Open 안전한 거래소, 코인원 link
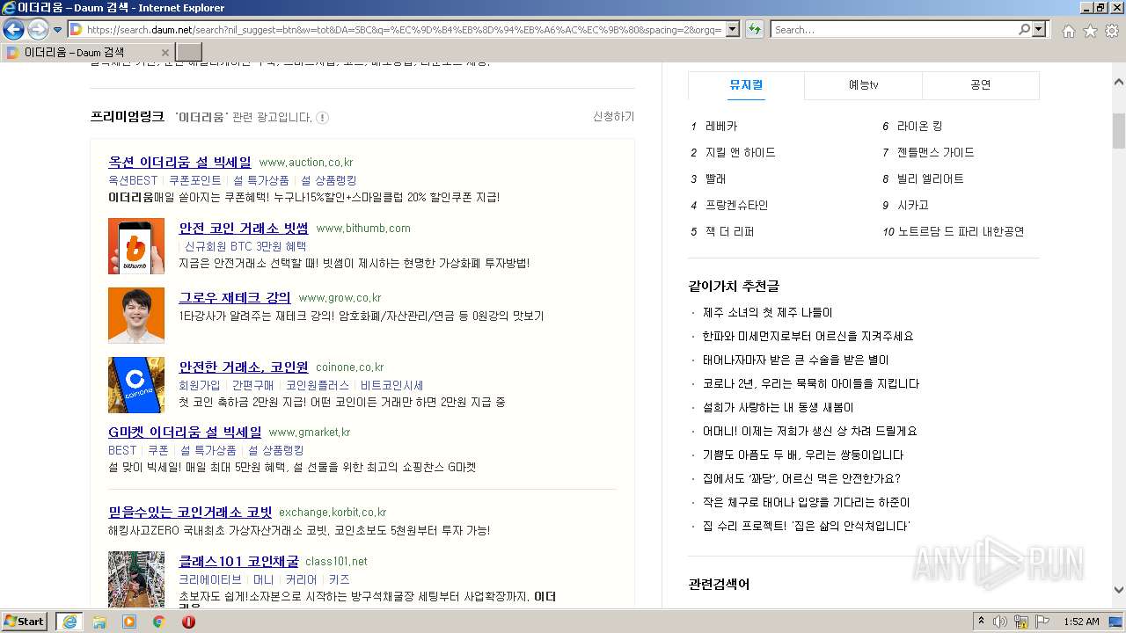Screen dimensions: 1126x633 coord(244,367)
